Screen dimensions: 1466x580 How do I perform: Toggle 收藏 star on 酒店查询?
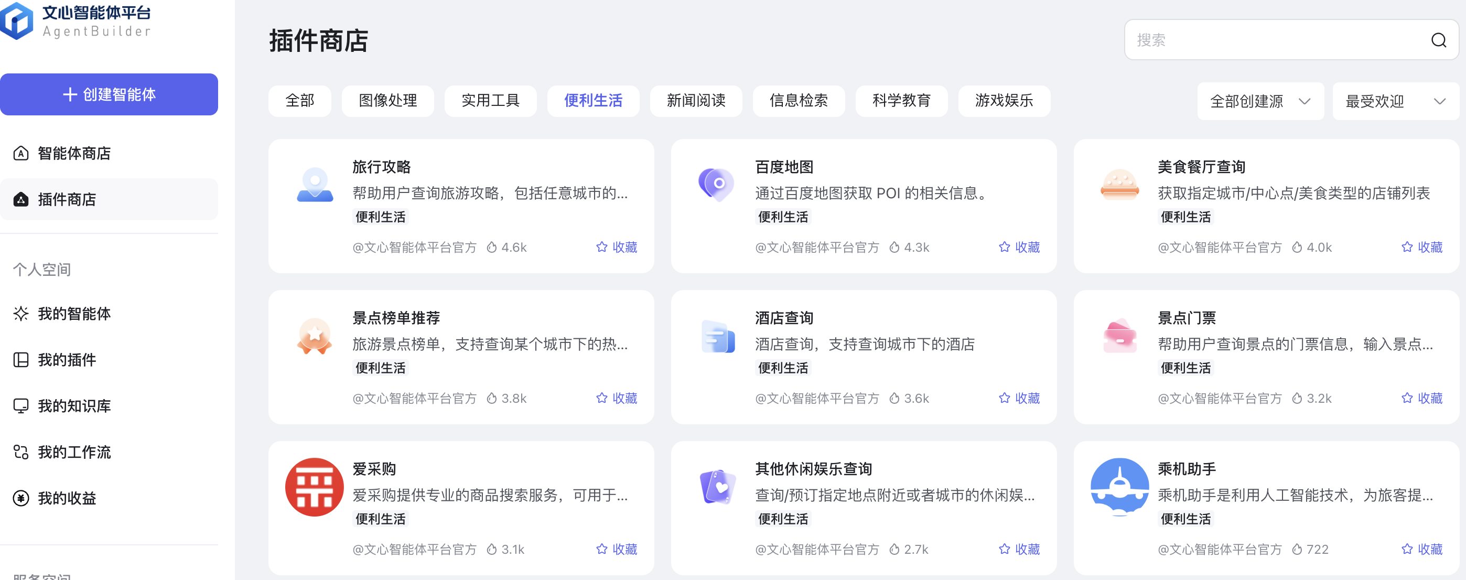click(x=1019, y=398)
